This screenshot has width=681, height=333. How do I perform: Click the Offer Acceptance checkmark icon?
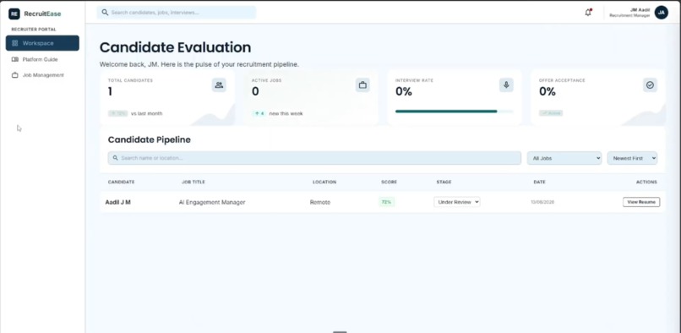coord(650,85)
